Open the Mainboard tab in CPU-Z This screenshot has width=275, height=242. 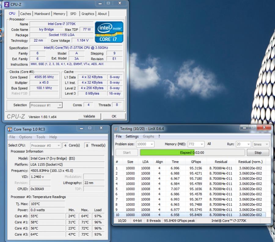[x=42, y=14]
